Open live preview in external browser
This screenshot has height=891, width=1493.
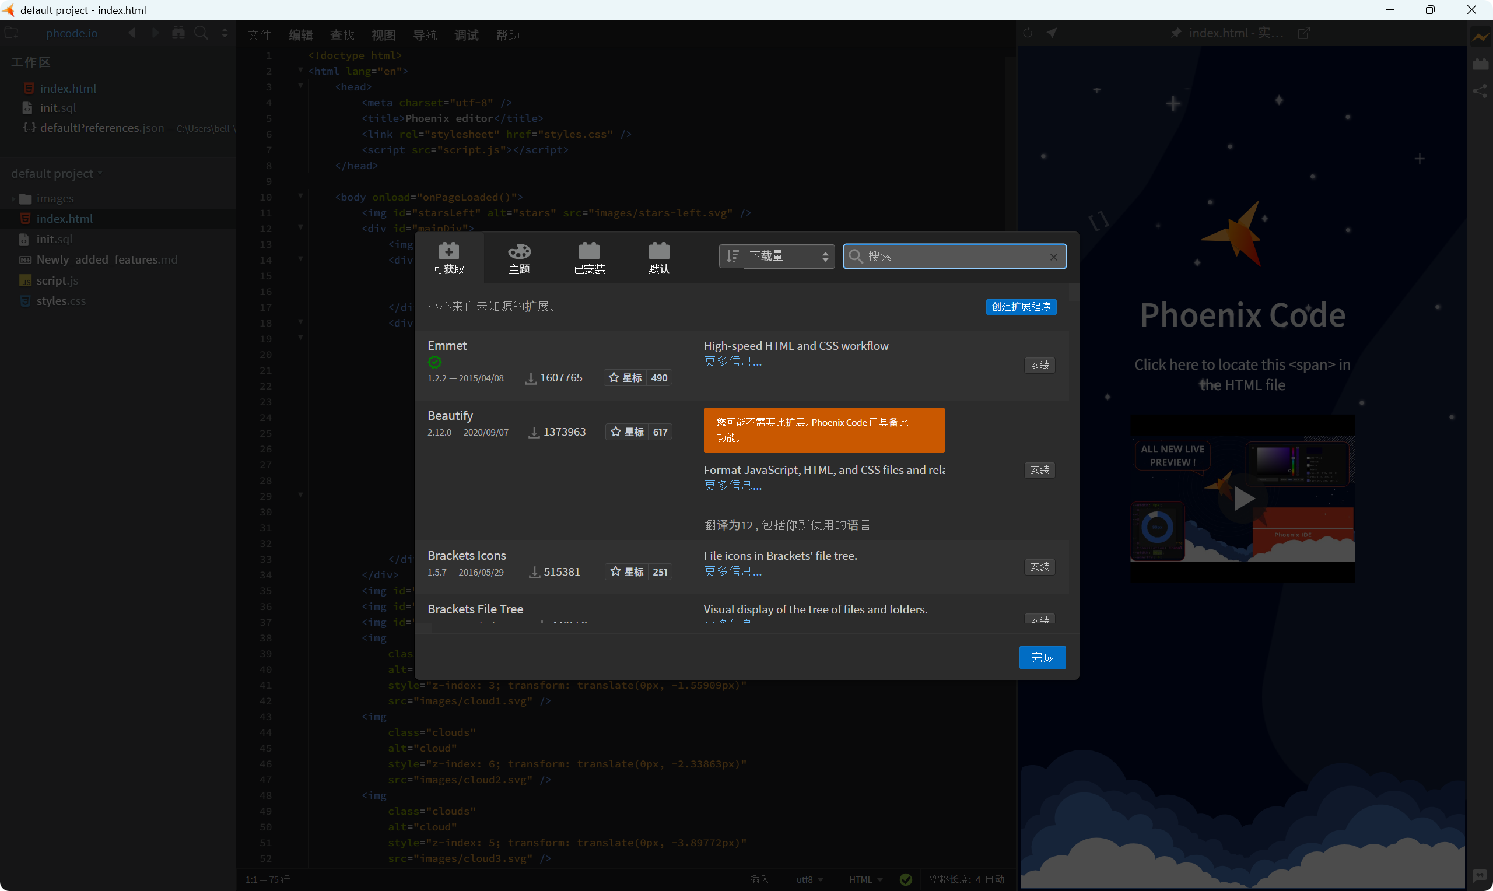[x=1303, y=33]
